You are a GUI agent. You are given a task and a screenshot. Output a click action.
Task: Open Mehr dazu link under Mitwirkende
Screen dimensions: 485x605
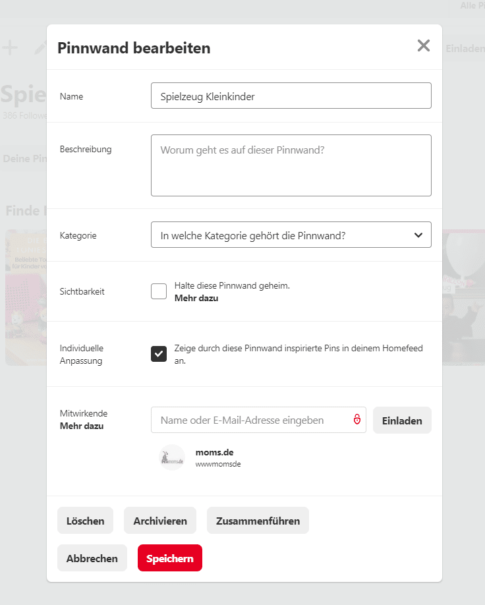(x=82, y=426)
